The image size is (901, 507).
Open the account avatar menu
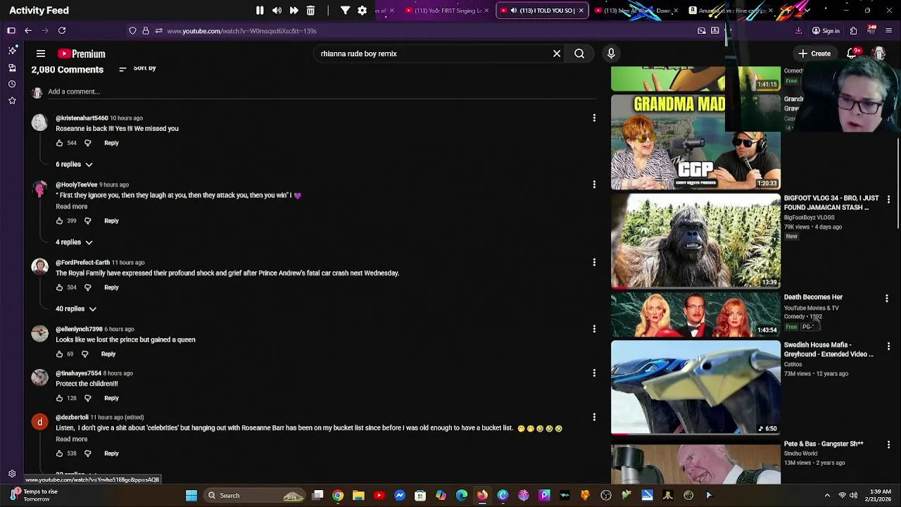tap(879, 54)
